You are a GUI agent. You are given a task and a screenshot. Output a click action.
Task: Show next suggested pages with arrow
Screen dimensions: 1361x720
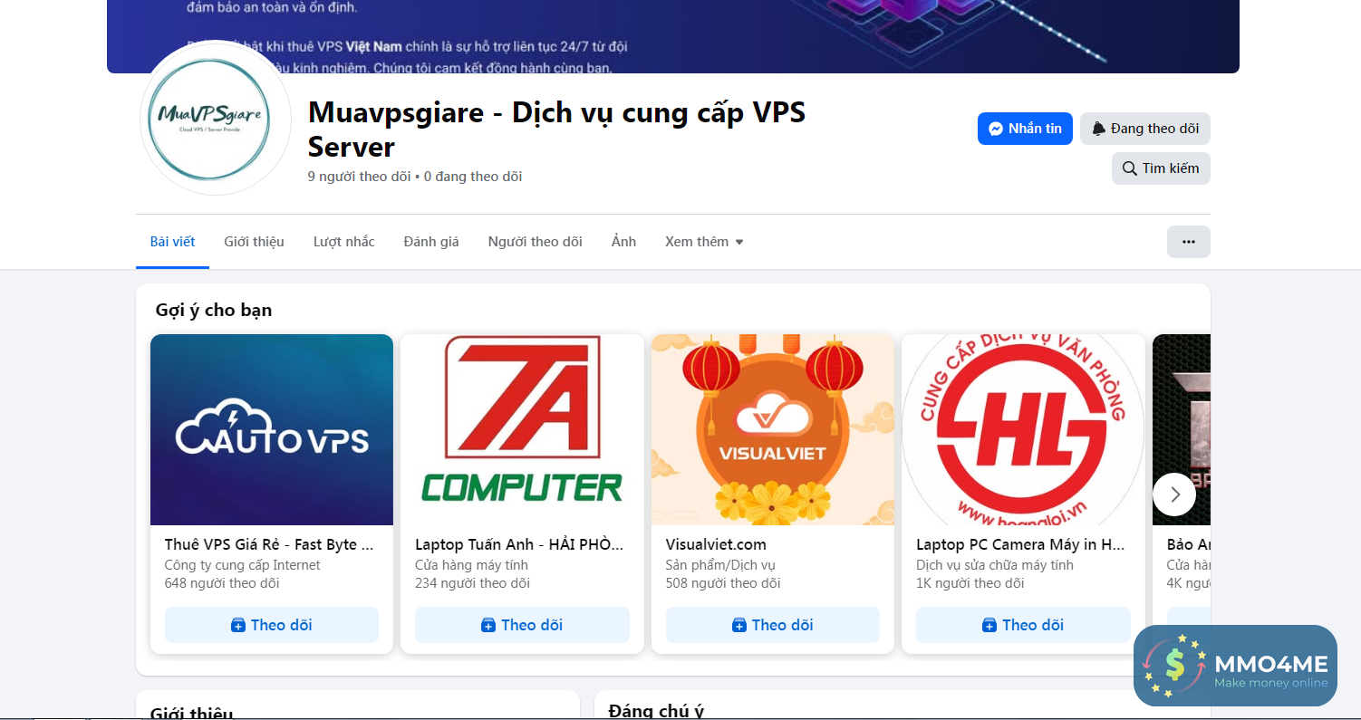[1174, 494]
